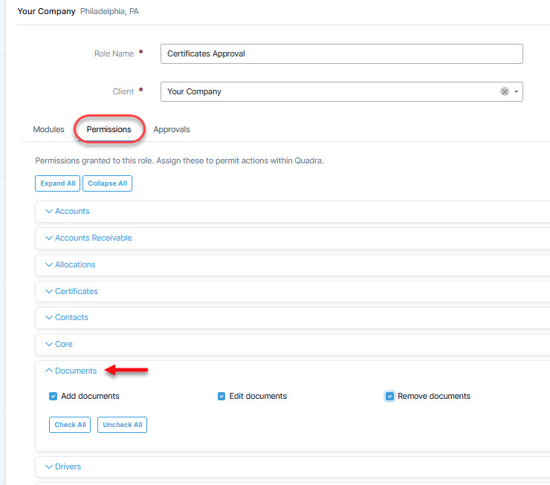The height and width of the screenshot is (485, 550).
Task: Select the Permissions tab
Action: point(109,129)
